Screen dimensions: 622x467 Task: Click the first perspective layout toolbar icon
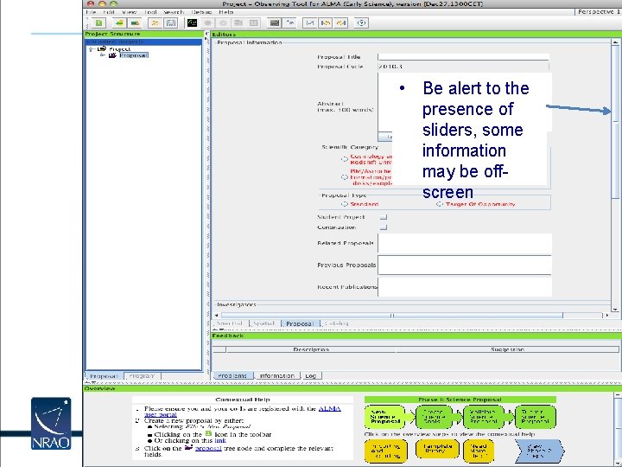pos(309,23)
